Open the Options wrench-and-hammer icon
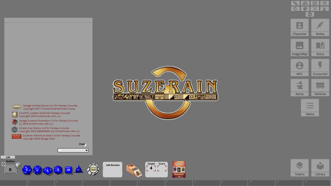This screenshot has width=331, height=186. point(325,3)
